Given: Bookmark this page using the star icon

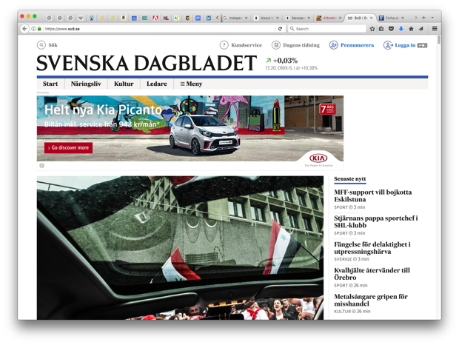Looking at the screenshot, I should coord(372,29).
